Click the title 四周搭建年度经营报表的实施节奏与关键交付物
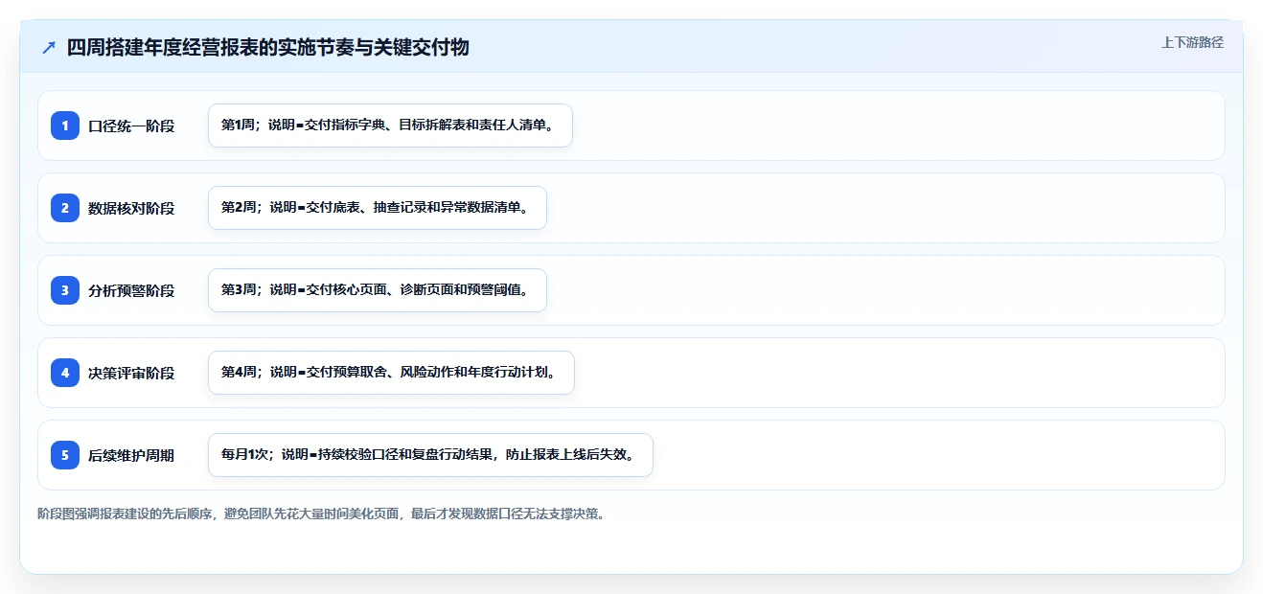The image size is (1263, 594). pos(268,47)
